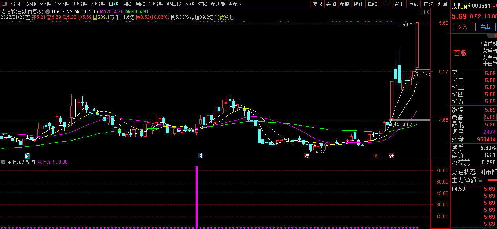Click the stock code 000591
The height and width of the screenshot is (229, 497).
(481, 6)
